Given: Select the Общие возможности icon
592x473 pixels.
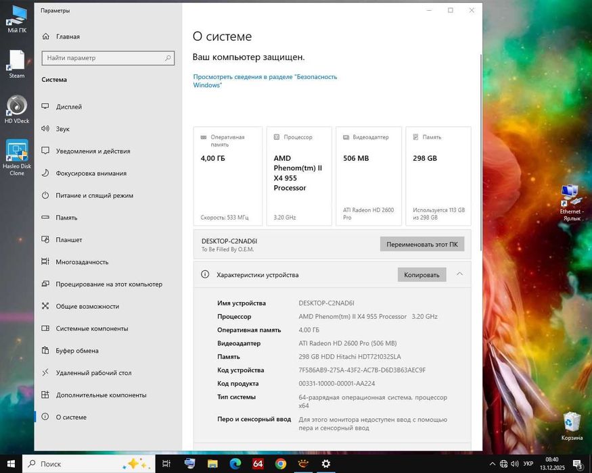Looking at the screenshot, I should 45,306.
